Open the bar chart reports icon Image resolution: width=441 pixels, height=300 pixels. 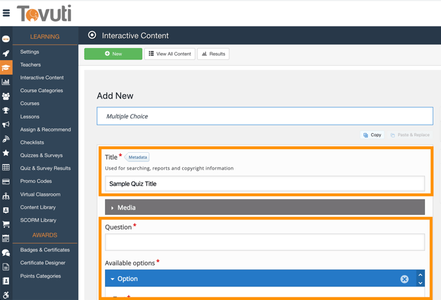[6, 82]
